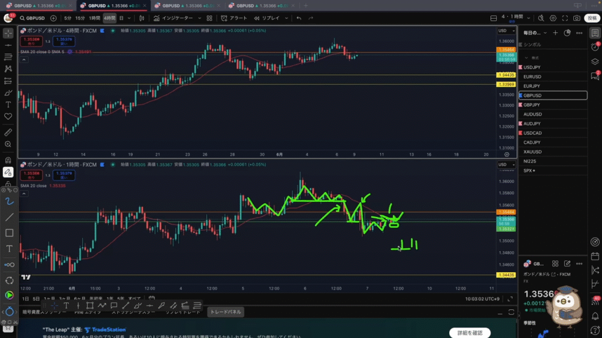
Task: Click the compare or add symbol plus icon
Action: coord(53,18)
